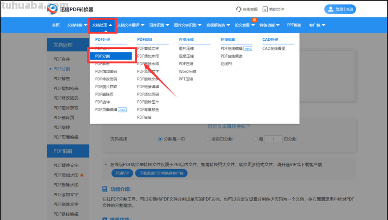Click the 迅捷PDF转换器 logo icon
This screenshot has height=220, width=388.
click(x=52, y=9)
